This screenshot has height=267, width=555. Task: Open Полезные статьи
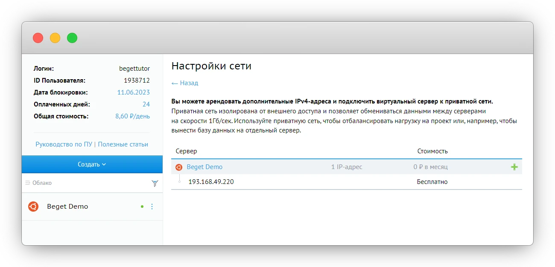pos(123,144)
